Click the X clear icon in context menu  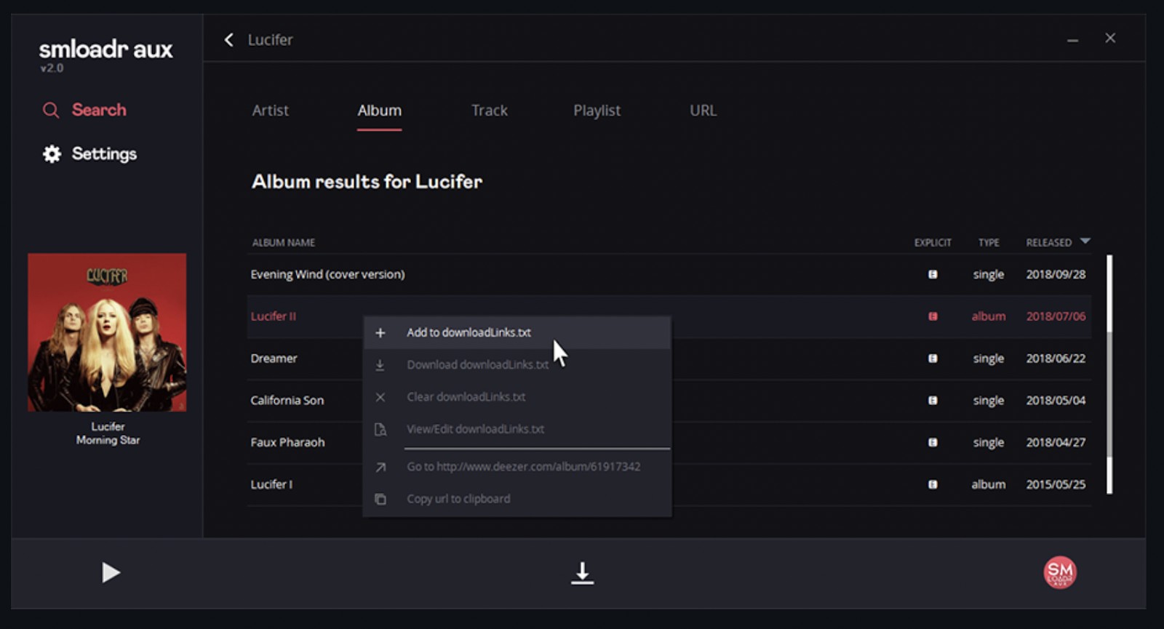(x=380, y=397)
